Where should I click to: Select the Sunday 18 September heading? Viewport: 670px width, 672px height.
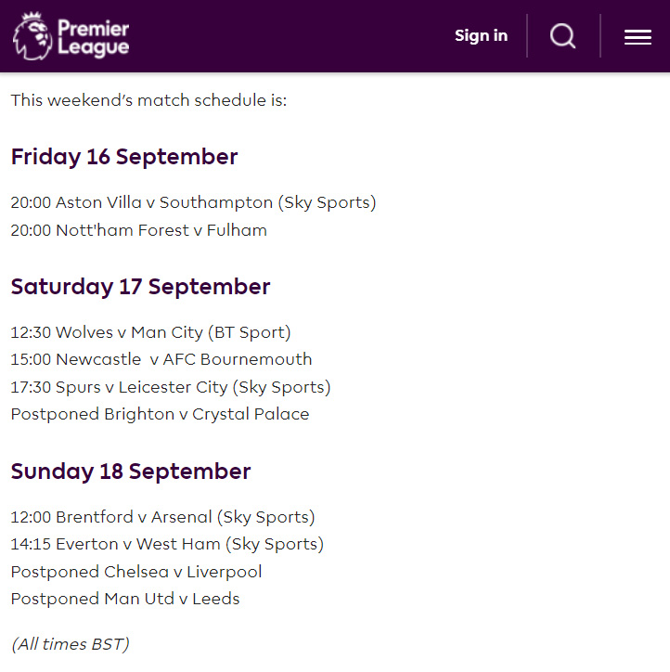coord(131,472)
